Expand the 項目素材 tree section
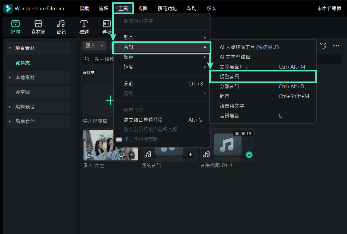This screenshot has height=234, width=347. point(10,48)
